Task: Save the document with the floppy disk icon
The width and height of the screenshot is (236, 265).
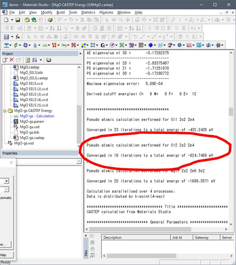Action: pos(18,20)
